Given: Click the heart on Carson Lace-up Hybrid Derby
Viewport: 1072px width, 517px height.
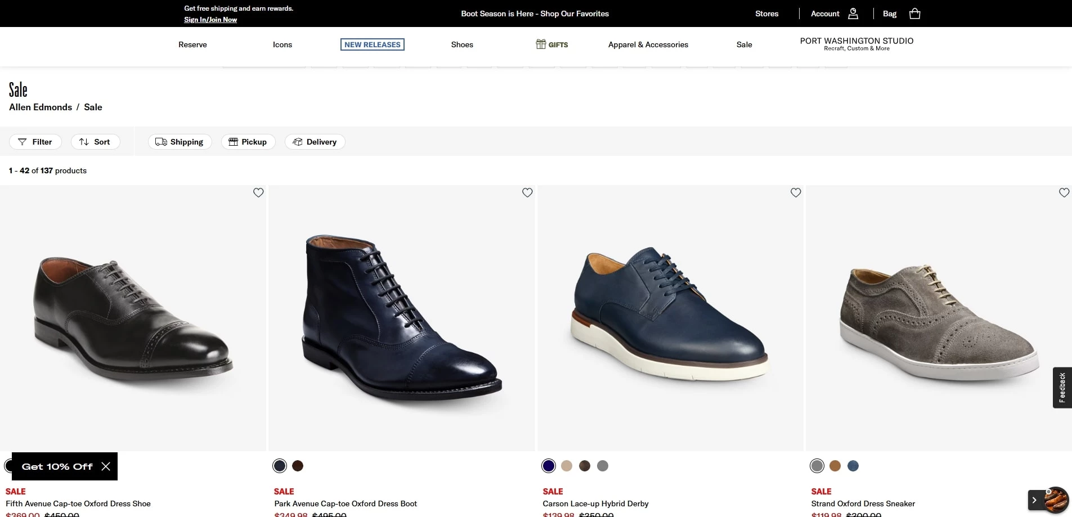Looking at the screenshot, I should 796,192.
